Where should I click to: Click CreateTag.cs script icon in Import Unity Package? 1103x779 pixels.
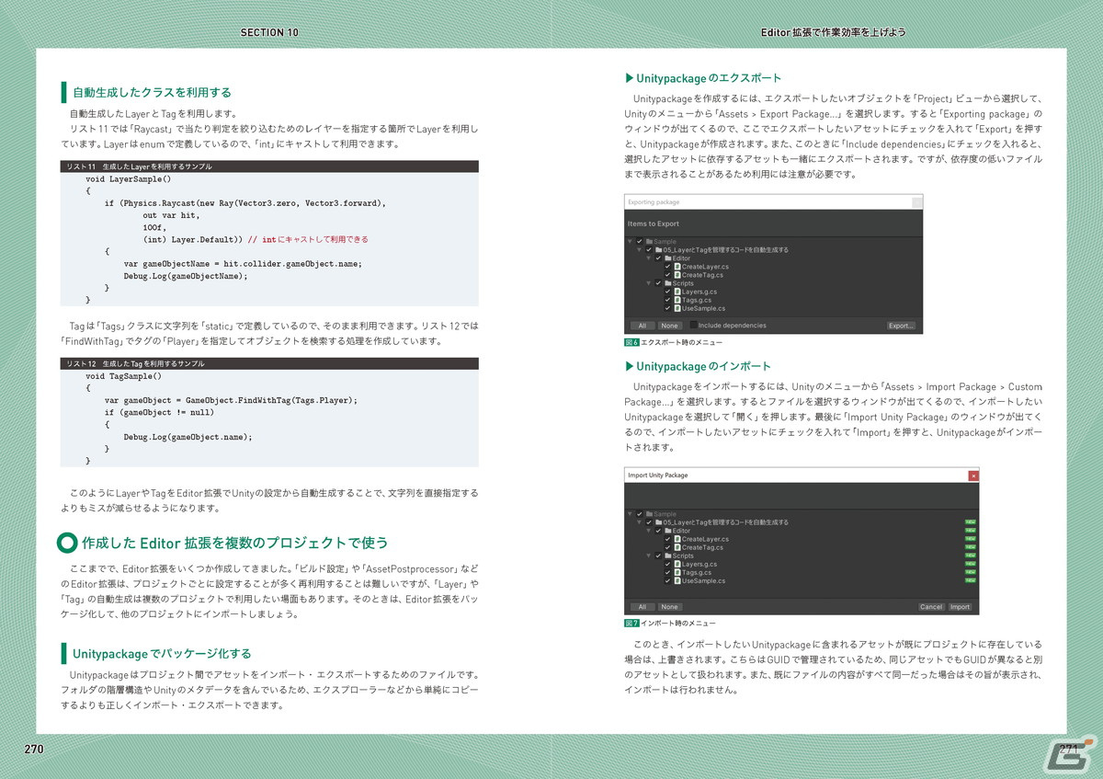click(x=677, y=547)
